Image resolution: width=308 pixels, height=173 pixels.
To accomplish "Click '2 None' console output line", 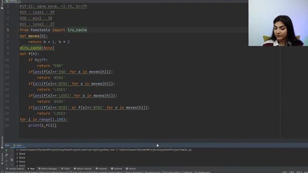I will coord(21,158).
